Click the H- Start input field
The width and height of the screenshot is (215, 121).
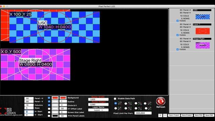[x=29, y=112]
